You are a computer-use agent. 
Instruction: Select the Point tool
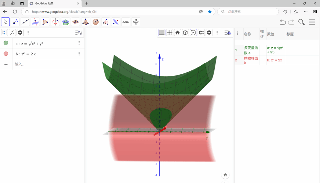tap(15, 22)
